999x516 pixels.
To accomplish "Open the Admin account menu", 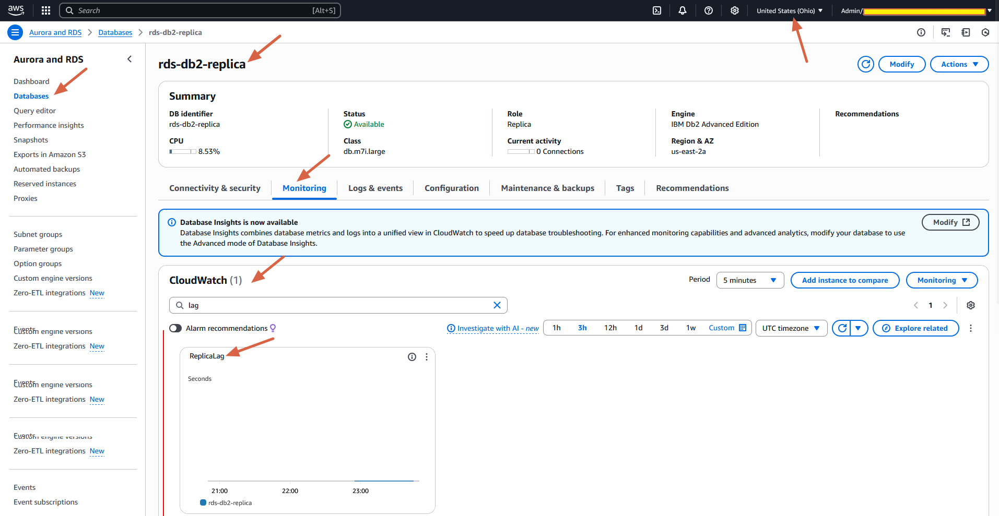I will click(x=916, y=10).
